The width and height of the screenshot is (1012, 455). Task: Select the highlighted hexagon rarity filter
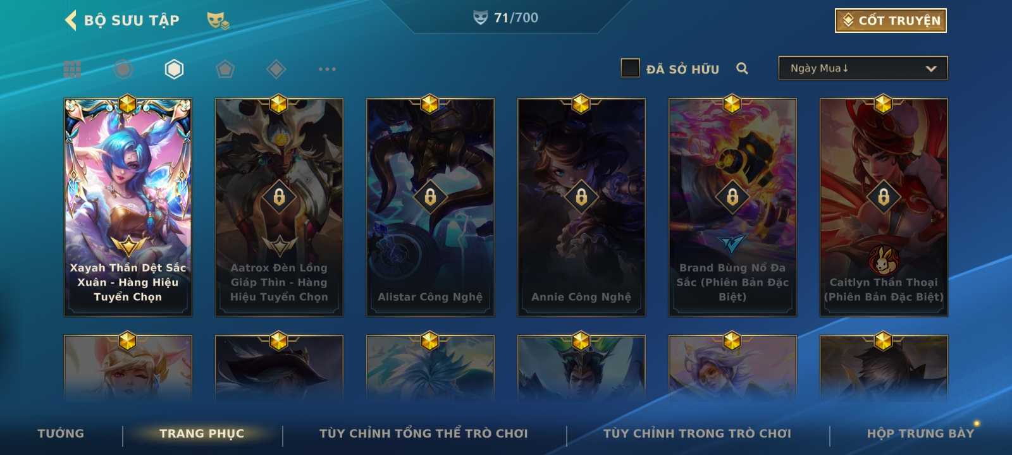(x=174, y=69)
